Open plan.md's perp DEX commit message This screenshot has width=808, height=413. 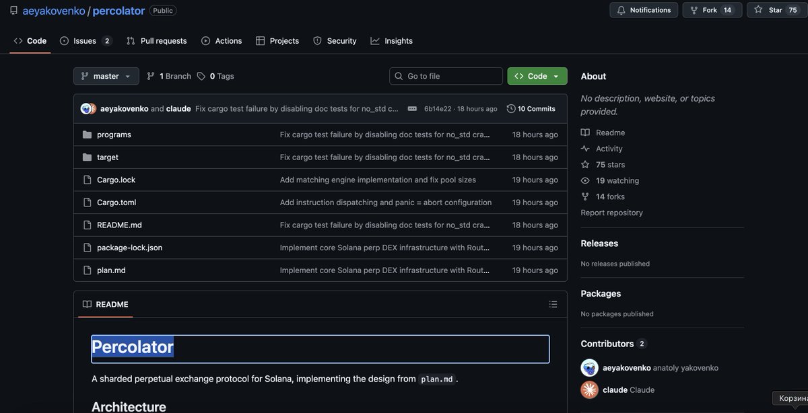[x=385, y=270]
